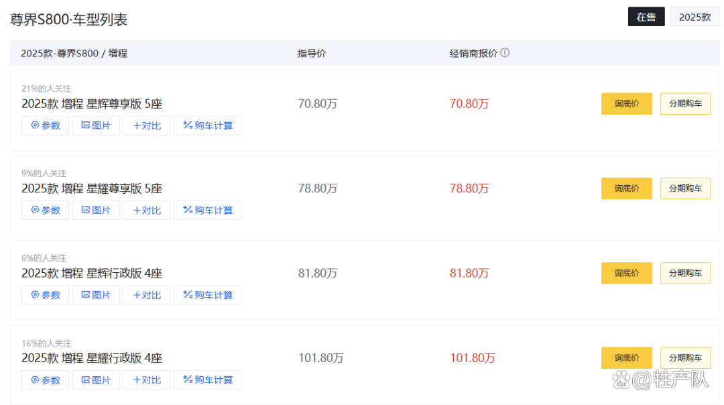The width and height of the screenshot is (724, 405).
Task: Add 星耀尊享版 5座 to 对比
Action: click(x=146, y=211)
